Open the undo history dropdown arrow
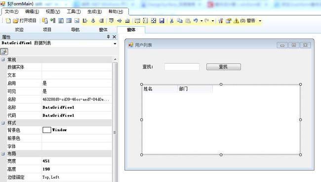Screen dimensions: 321x182 (x=201, y=21)
